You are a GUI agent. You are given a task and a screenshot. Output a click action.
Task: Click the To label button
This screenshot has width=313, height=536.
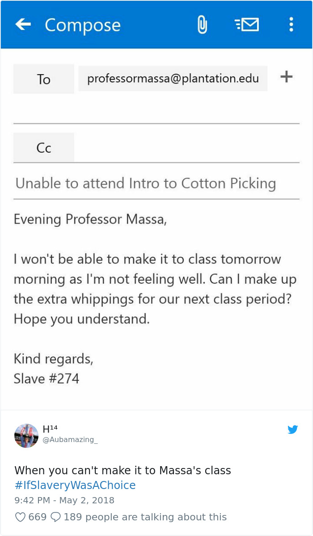pos(44,79)
